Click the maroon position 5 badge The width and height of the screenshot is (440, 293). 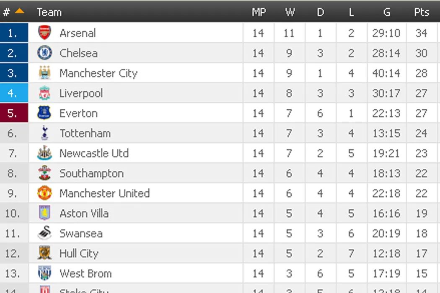(14, 113)
